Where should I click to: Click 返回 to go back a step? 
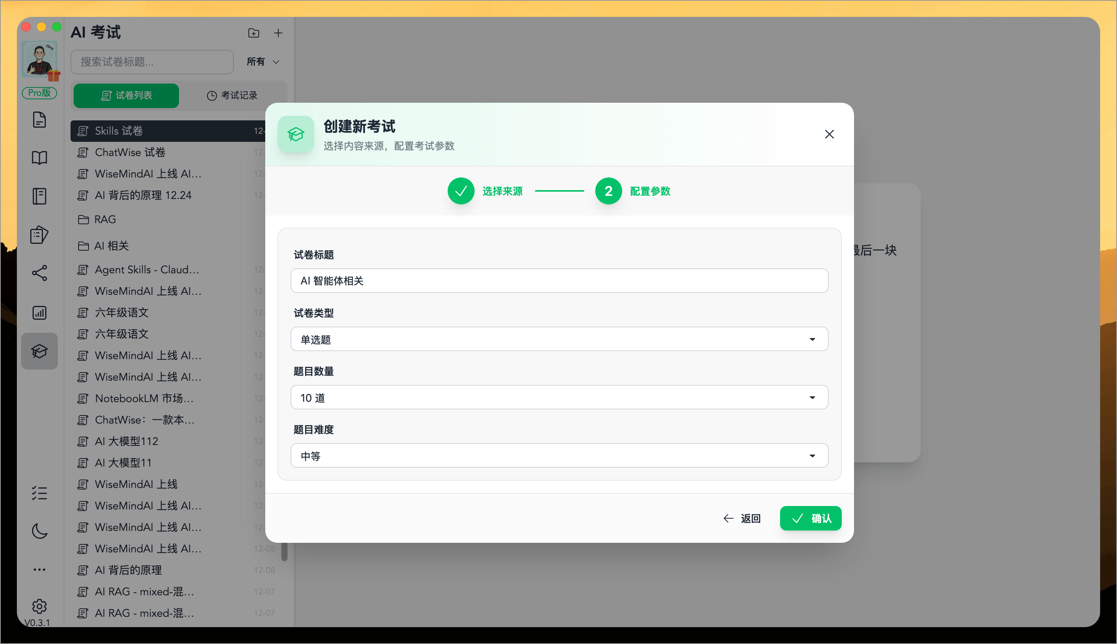tap(742, 518)
